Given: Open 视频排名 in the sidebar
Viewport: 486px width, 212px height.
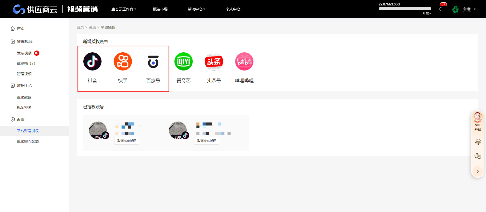Looking at the screenshot, I should click(x=24, y=108).
